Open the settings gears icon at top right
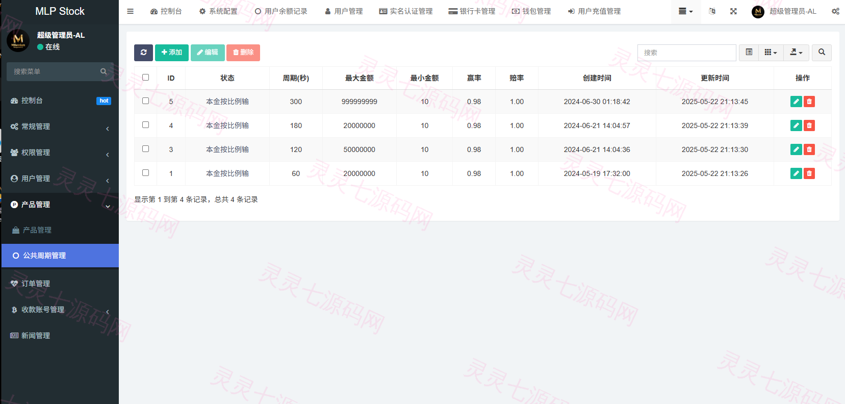Screen dimensions: 845x404 pyautogui.click(x=835, y=11)
